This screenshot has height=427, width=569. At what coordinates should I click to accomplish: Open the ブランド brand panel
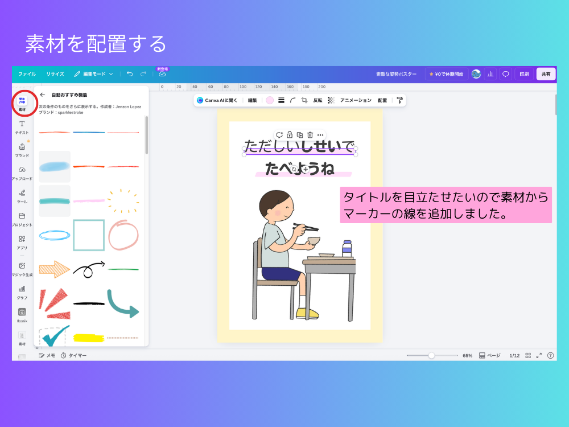22,150
